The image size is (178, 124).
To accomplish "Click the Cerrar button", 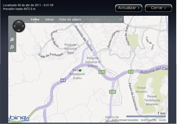I will 159,8.
